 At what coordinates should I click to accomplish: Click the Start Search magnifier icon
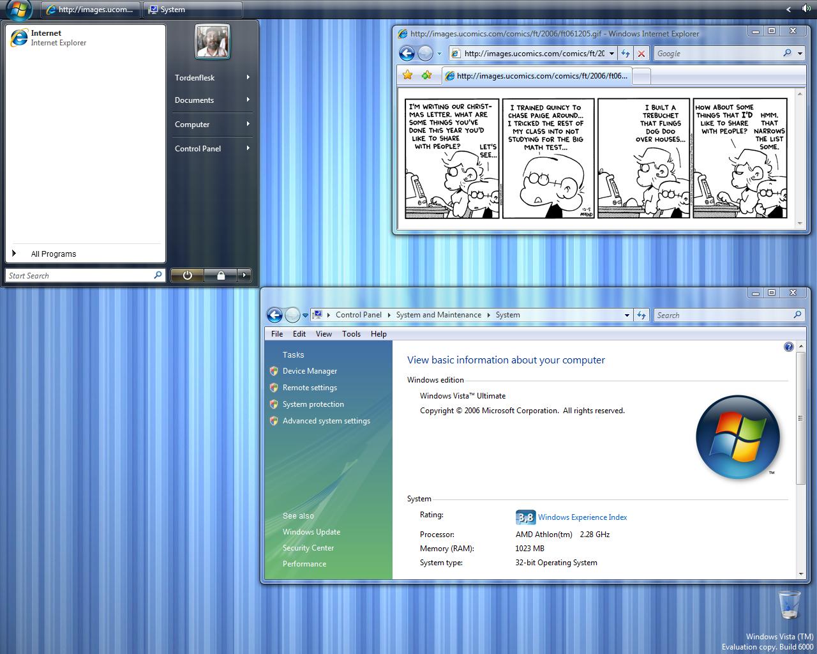click(x=158, y=275)
